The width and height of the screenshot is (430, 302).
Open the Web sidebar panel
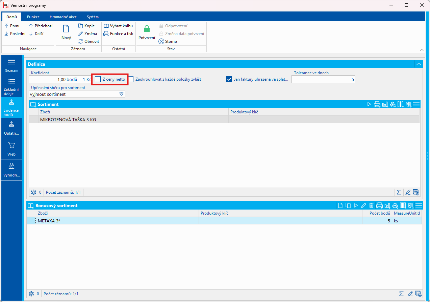[12, 149]
